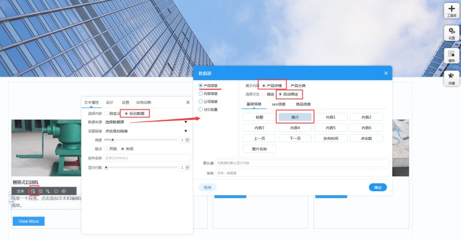Switch to the 设计 tab in text properties
This screenshot has height=239, width=461.
click(109, 103)
